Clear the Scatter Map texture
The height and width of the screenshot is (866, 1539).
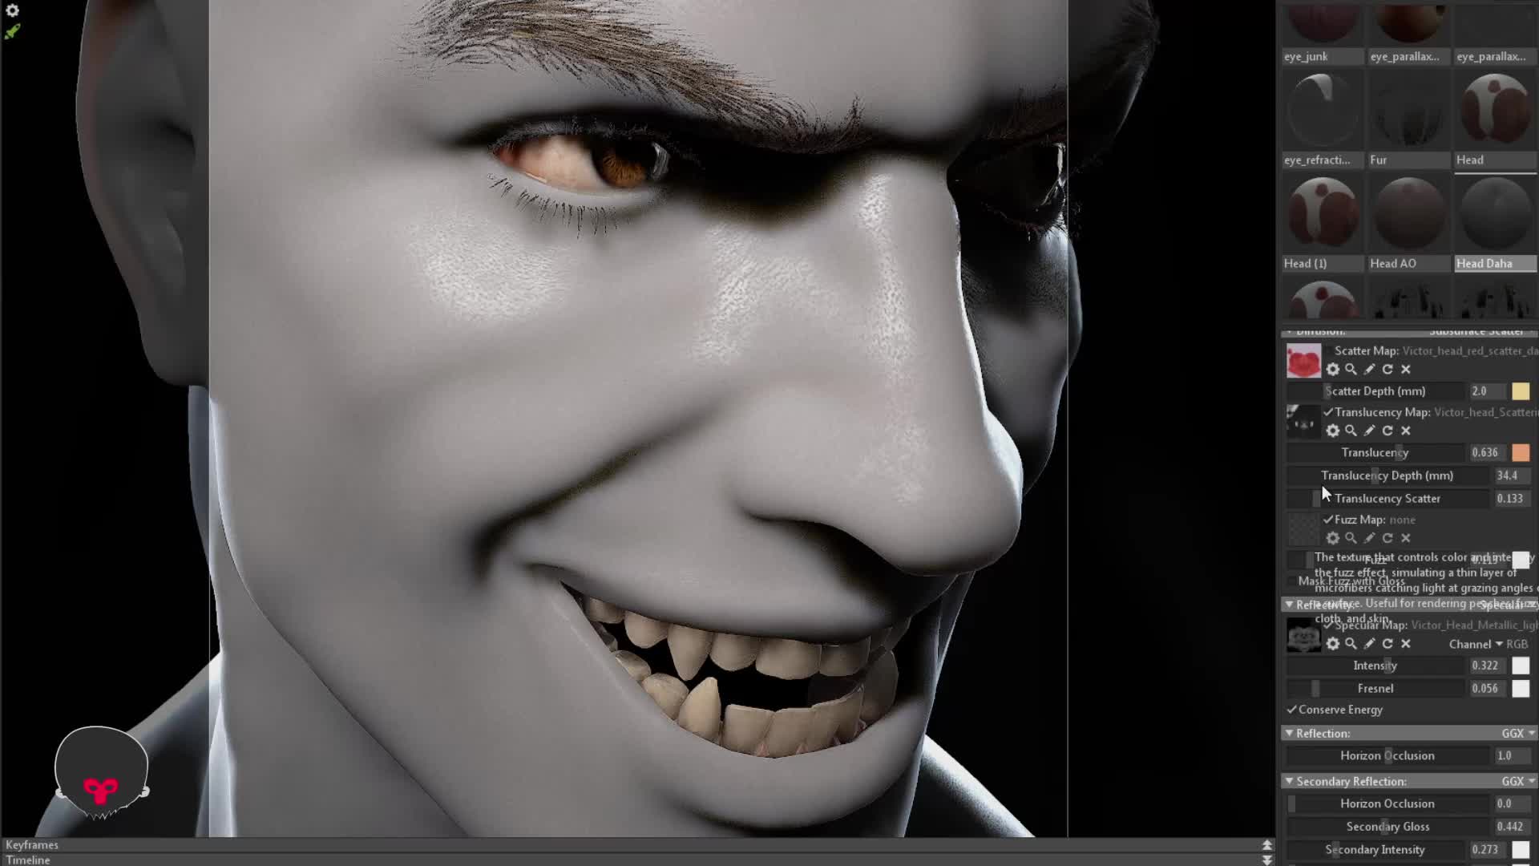(1406, 370)
